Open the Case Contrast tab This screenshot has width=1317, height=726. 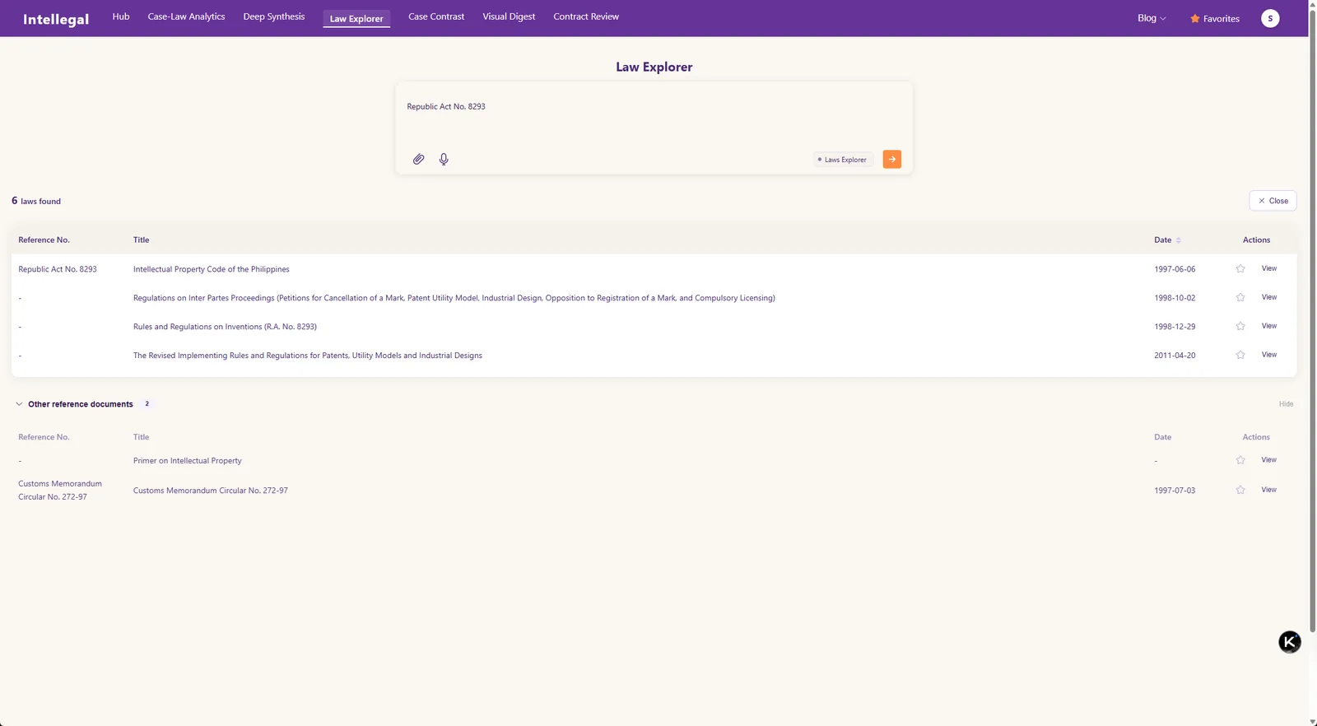pyautogui.click(x=436, y=16)
